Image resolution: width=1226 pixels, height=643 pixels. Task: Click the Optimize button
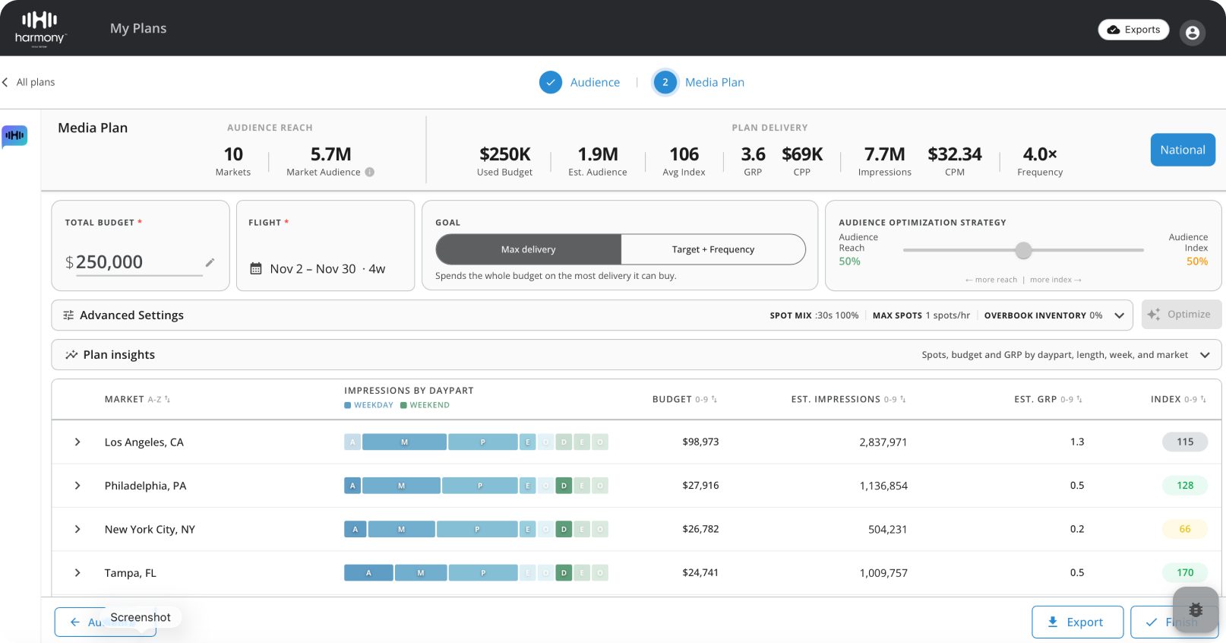tap(1181, 314)
